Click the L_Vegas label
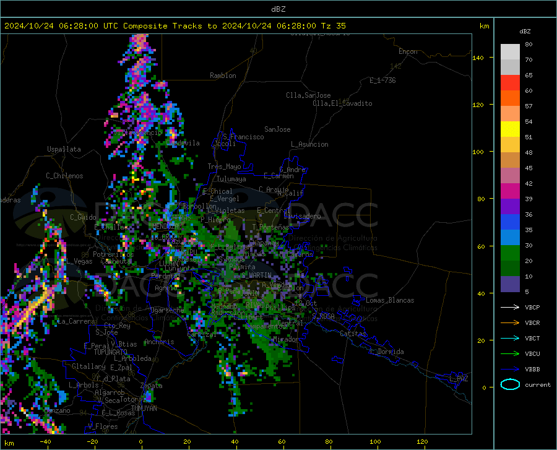Image resolution: width=557 pixels, height=450 pixels. [x=80, y=261]
